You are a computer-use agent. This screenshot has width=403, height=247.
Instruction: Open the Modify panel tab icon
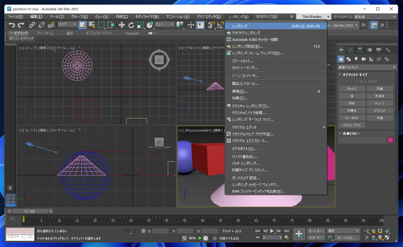[x=351, y=50]
